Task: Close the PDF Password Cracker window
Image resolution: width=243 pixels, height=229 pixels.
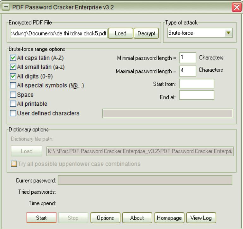Action: [236, 7]
